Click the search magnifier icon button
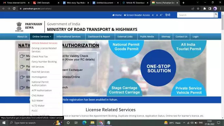 tap(216, 15)
